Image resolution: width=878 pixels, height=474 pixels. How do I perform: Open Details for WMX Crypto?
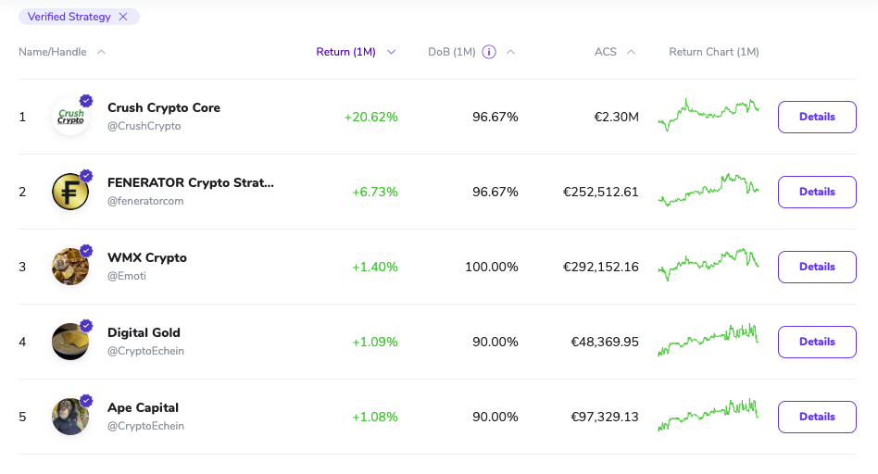pos(816,268)
